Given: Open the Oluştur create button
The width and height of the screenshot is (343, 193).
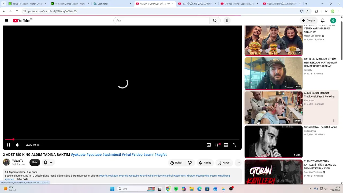Looking at the screenshot, I should click(x=308, y=21).
